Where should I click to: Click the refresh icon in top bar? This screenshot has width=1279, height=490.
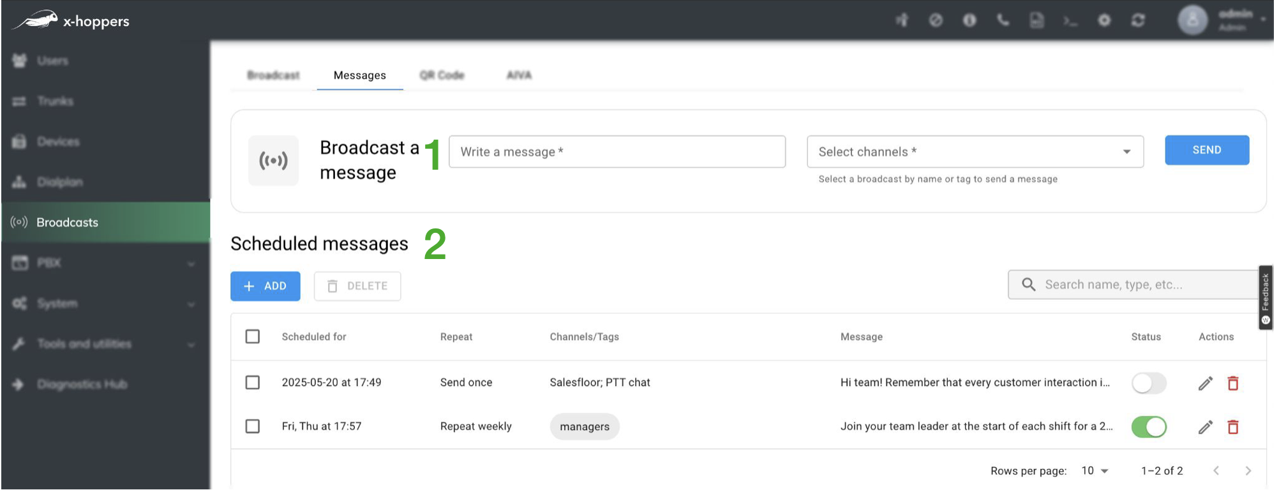1138,20
